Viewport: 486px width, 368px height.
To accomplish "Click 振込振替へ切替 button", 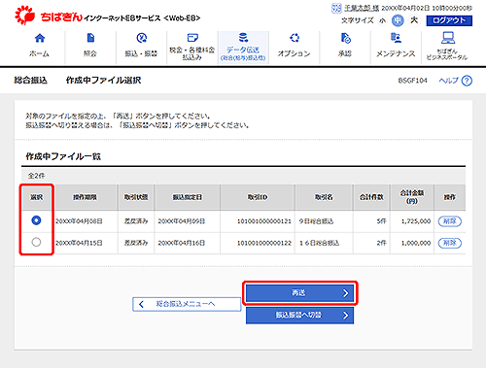I will click(x=299, y=315).
